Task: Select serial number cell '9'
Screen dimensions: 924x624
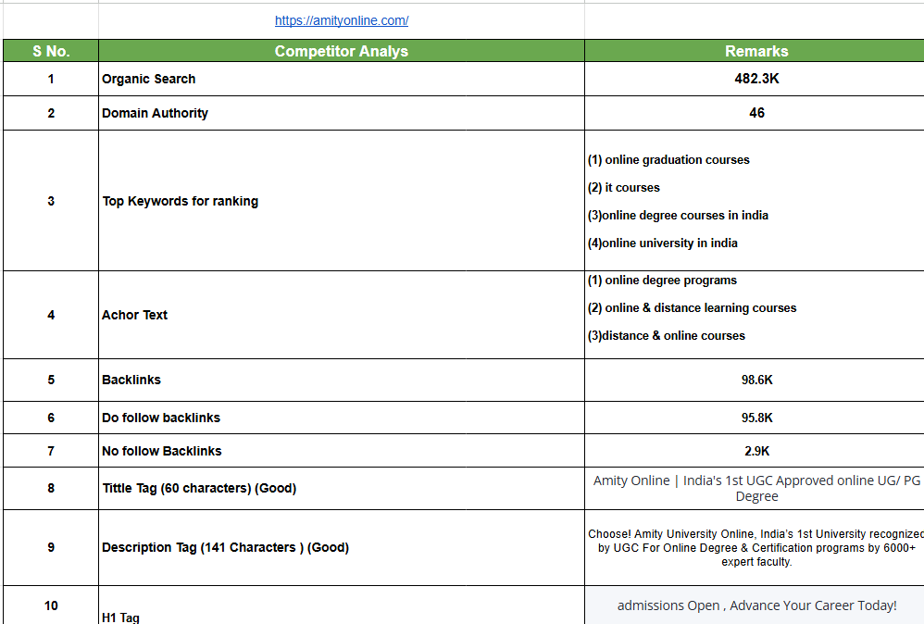Action: [51, 547]
